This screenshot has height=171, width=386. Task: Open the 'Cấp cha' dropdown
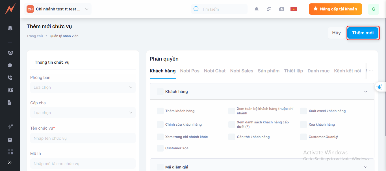pos(83,113)
